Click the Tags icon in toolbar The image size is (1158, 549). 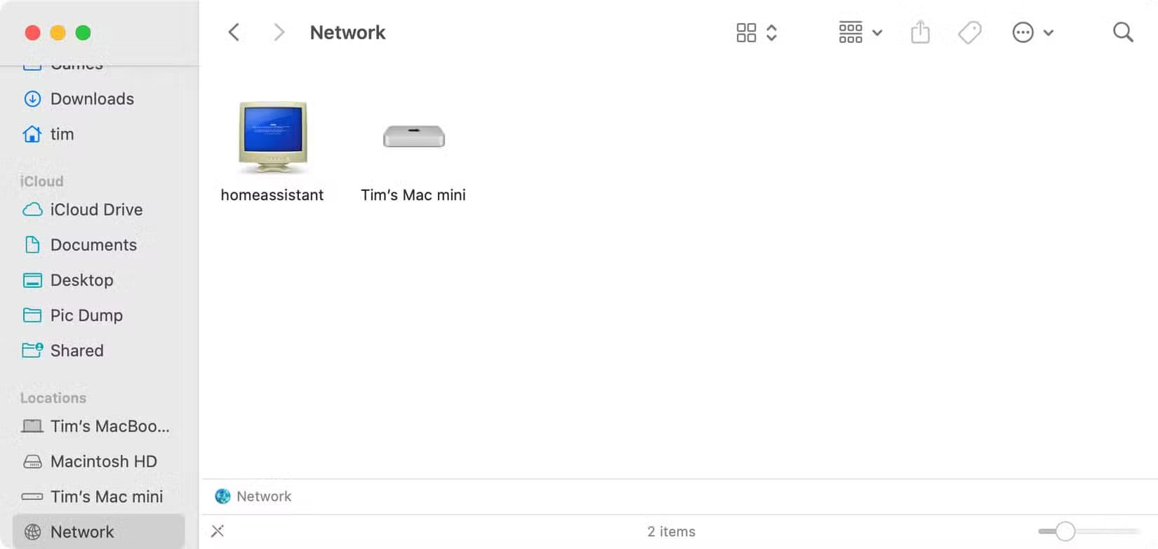pos(970,32)
